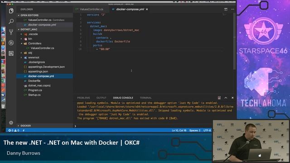
Task: Open the Debug view in activity bar
Action: 11,43
